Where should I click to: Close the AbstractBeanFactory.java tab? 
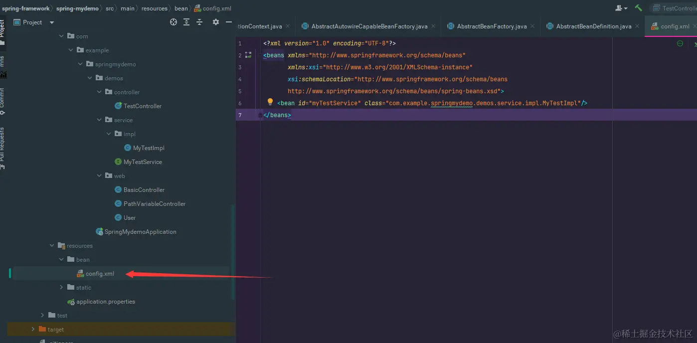532,26
